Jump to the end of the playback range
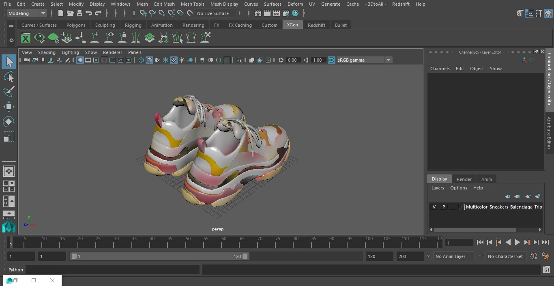 click(545, 242)
